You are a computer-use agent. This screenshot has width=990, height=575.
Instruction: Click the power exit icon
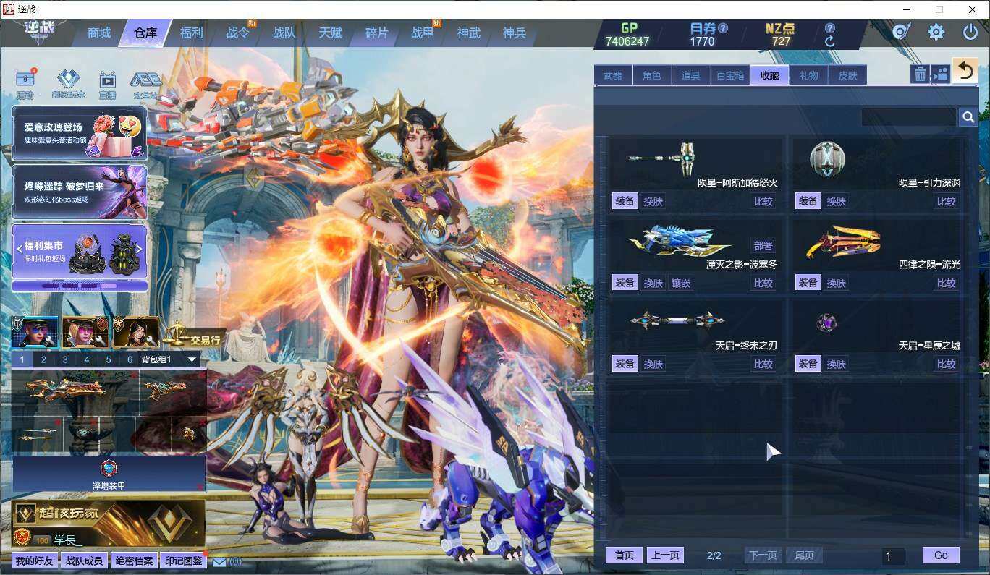[970, 32]
